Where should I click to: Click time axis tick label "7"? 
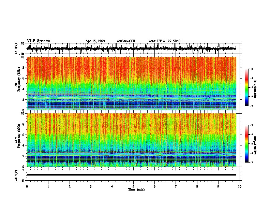point(176,186)
